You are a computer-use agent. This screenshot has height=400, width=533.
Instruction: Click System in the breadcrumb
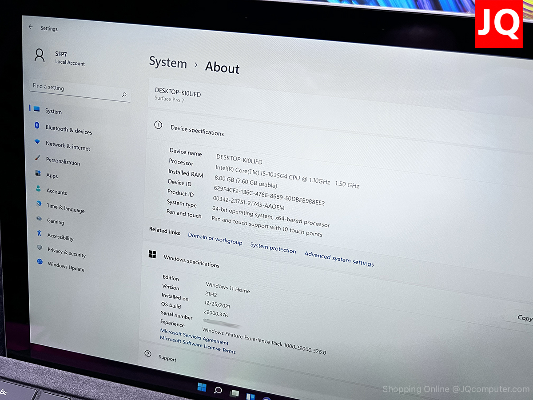click(168, 62)
